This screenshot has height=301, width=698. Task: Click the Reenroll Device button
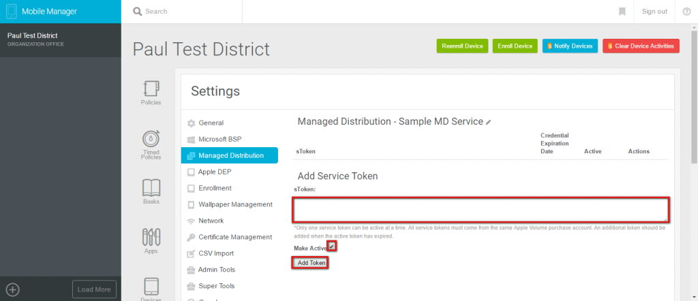462,46
